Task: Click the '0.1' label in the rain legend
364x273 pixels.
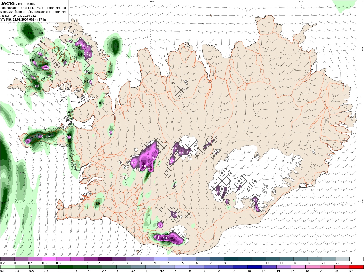Action: point(2,271)
